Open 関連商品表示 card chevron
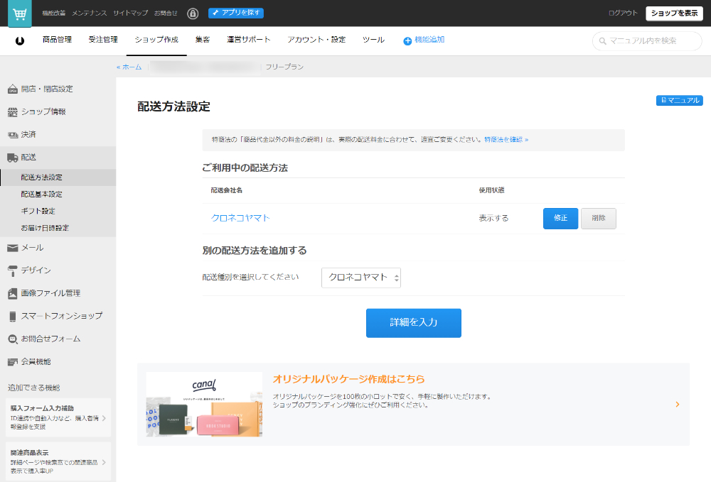711x482 pixels. 104,462
